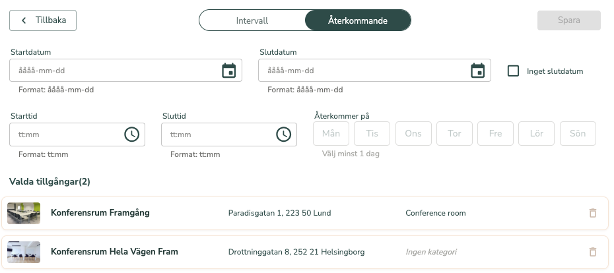Screen dimensions: 614x273
Task: Switch to the Intervall tab
Action: [252, 20]
